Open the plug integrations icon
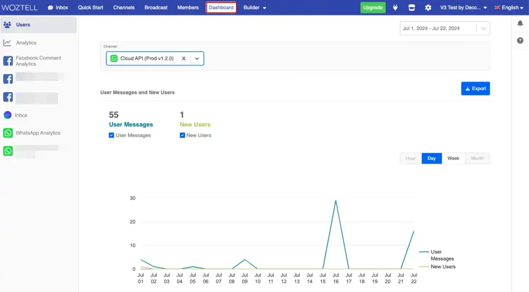Image resolution: width=529 pixels, height=292 pixels. tap(395, 7)
